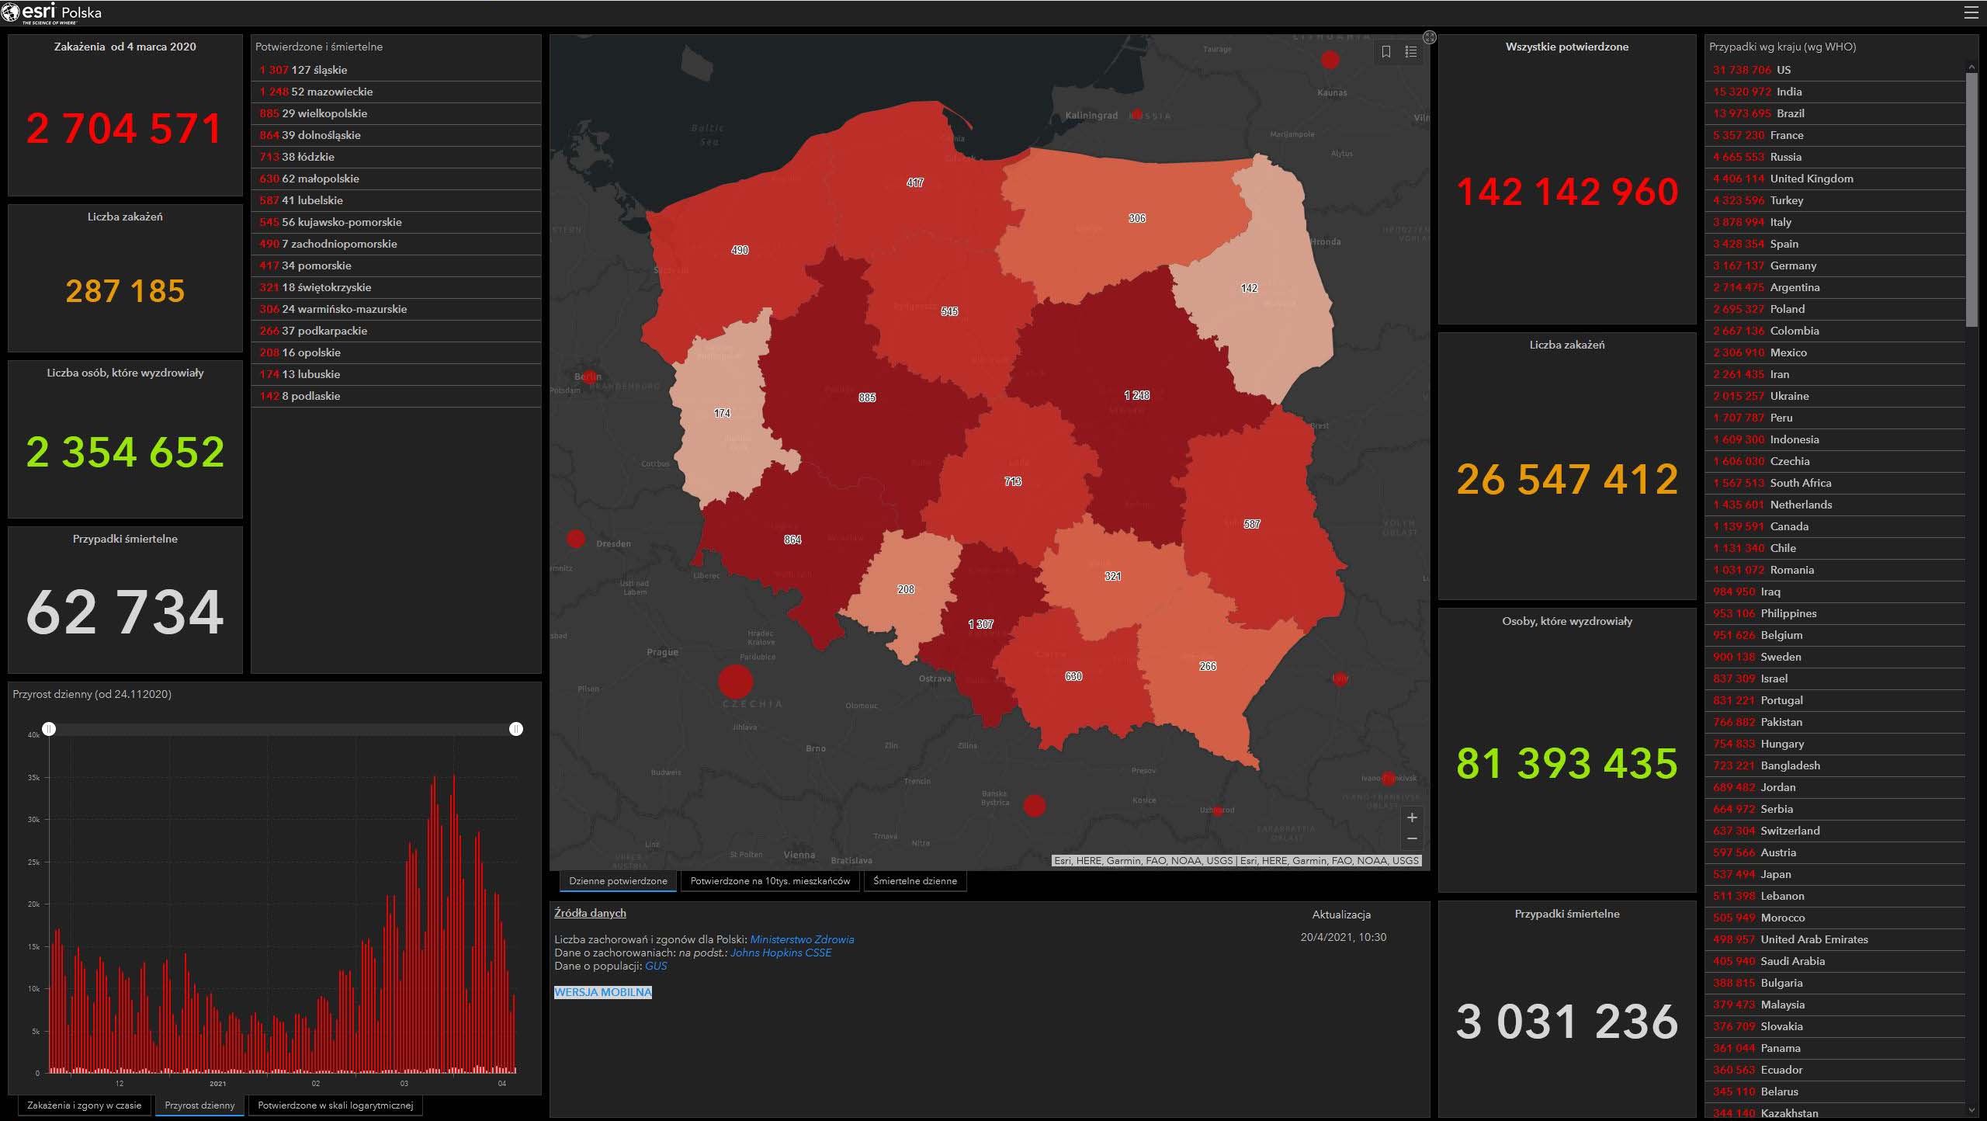Select the Dzienne potwierdzone tab

tap(618, 881)
